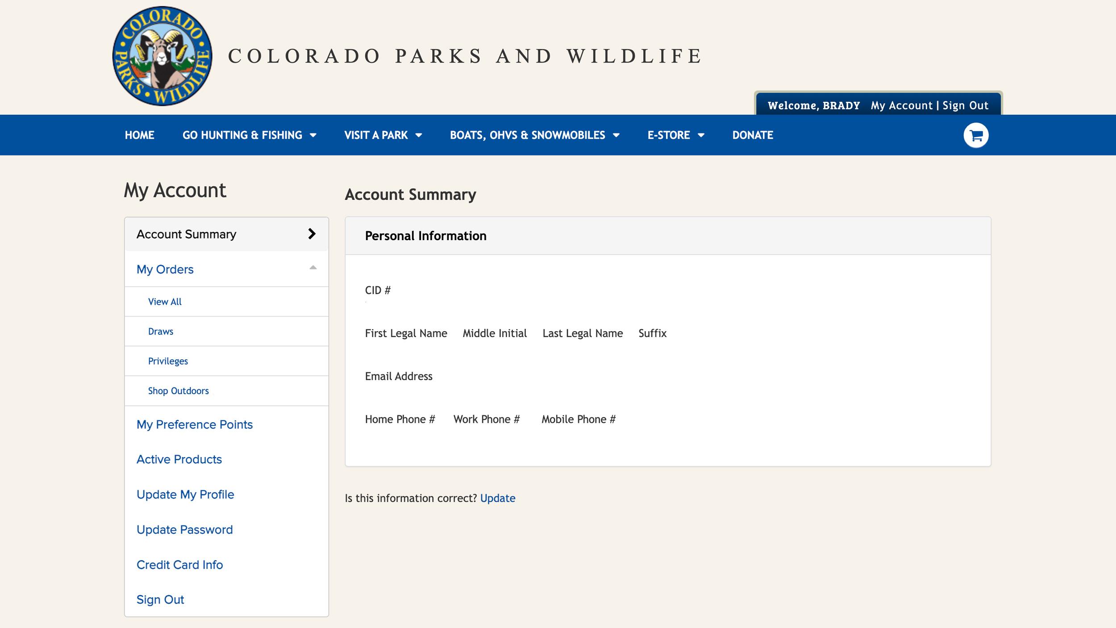
Task: Select Privileges under My Orders
Action: (168, 361)
